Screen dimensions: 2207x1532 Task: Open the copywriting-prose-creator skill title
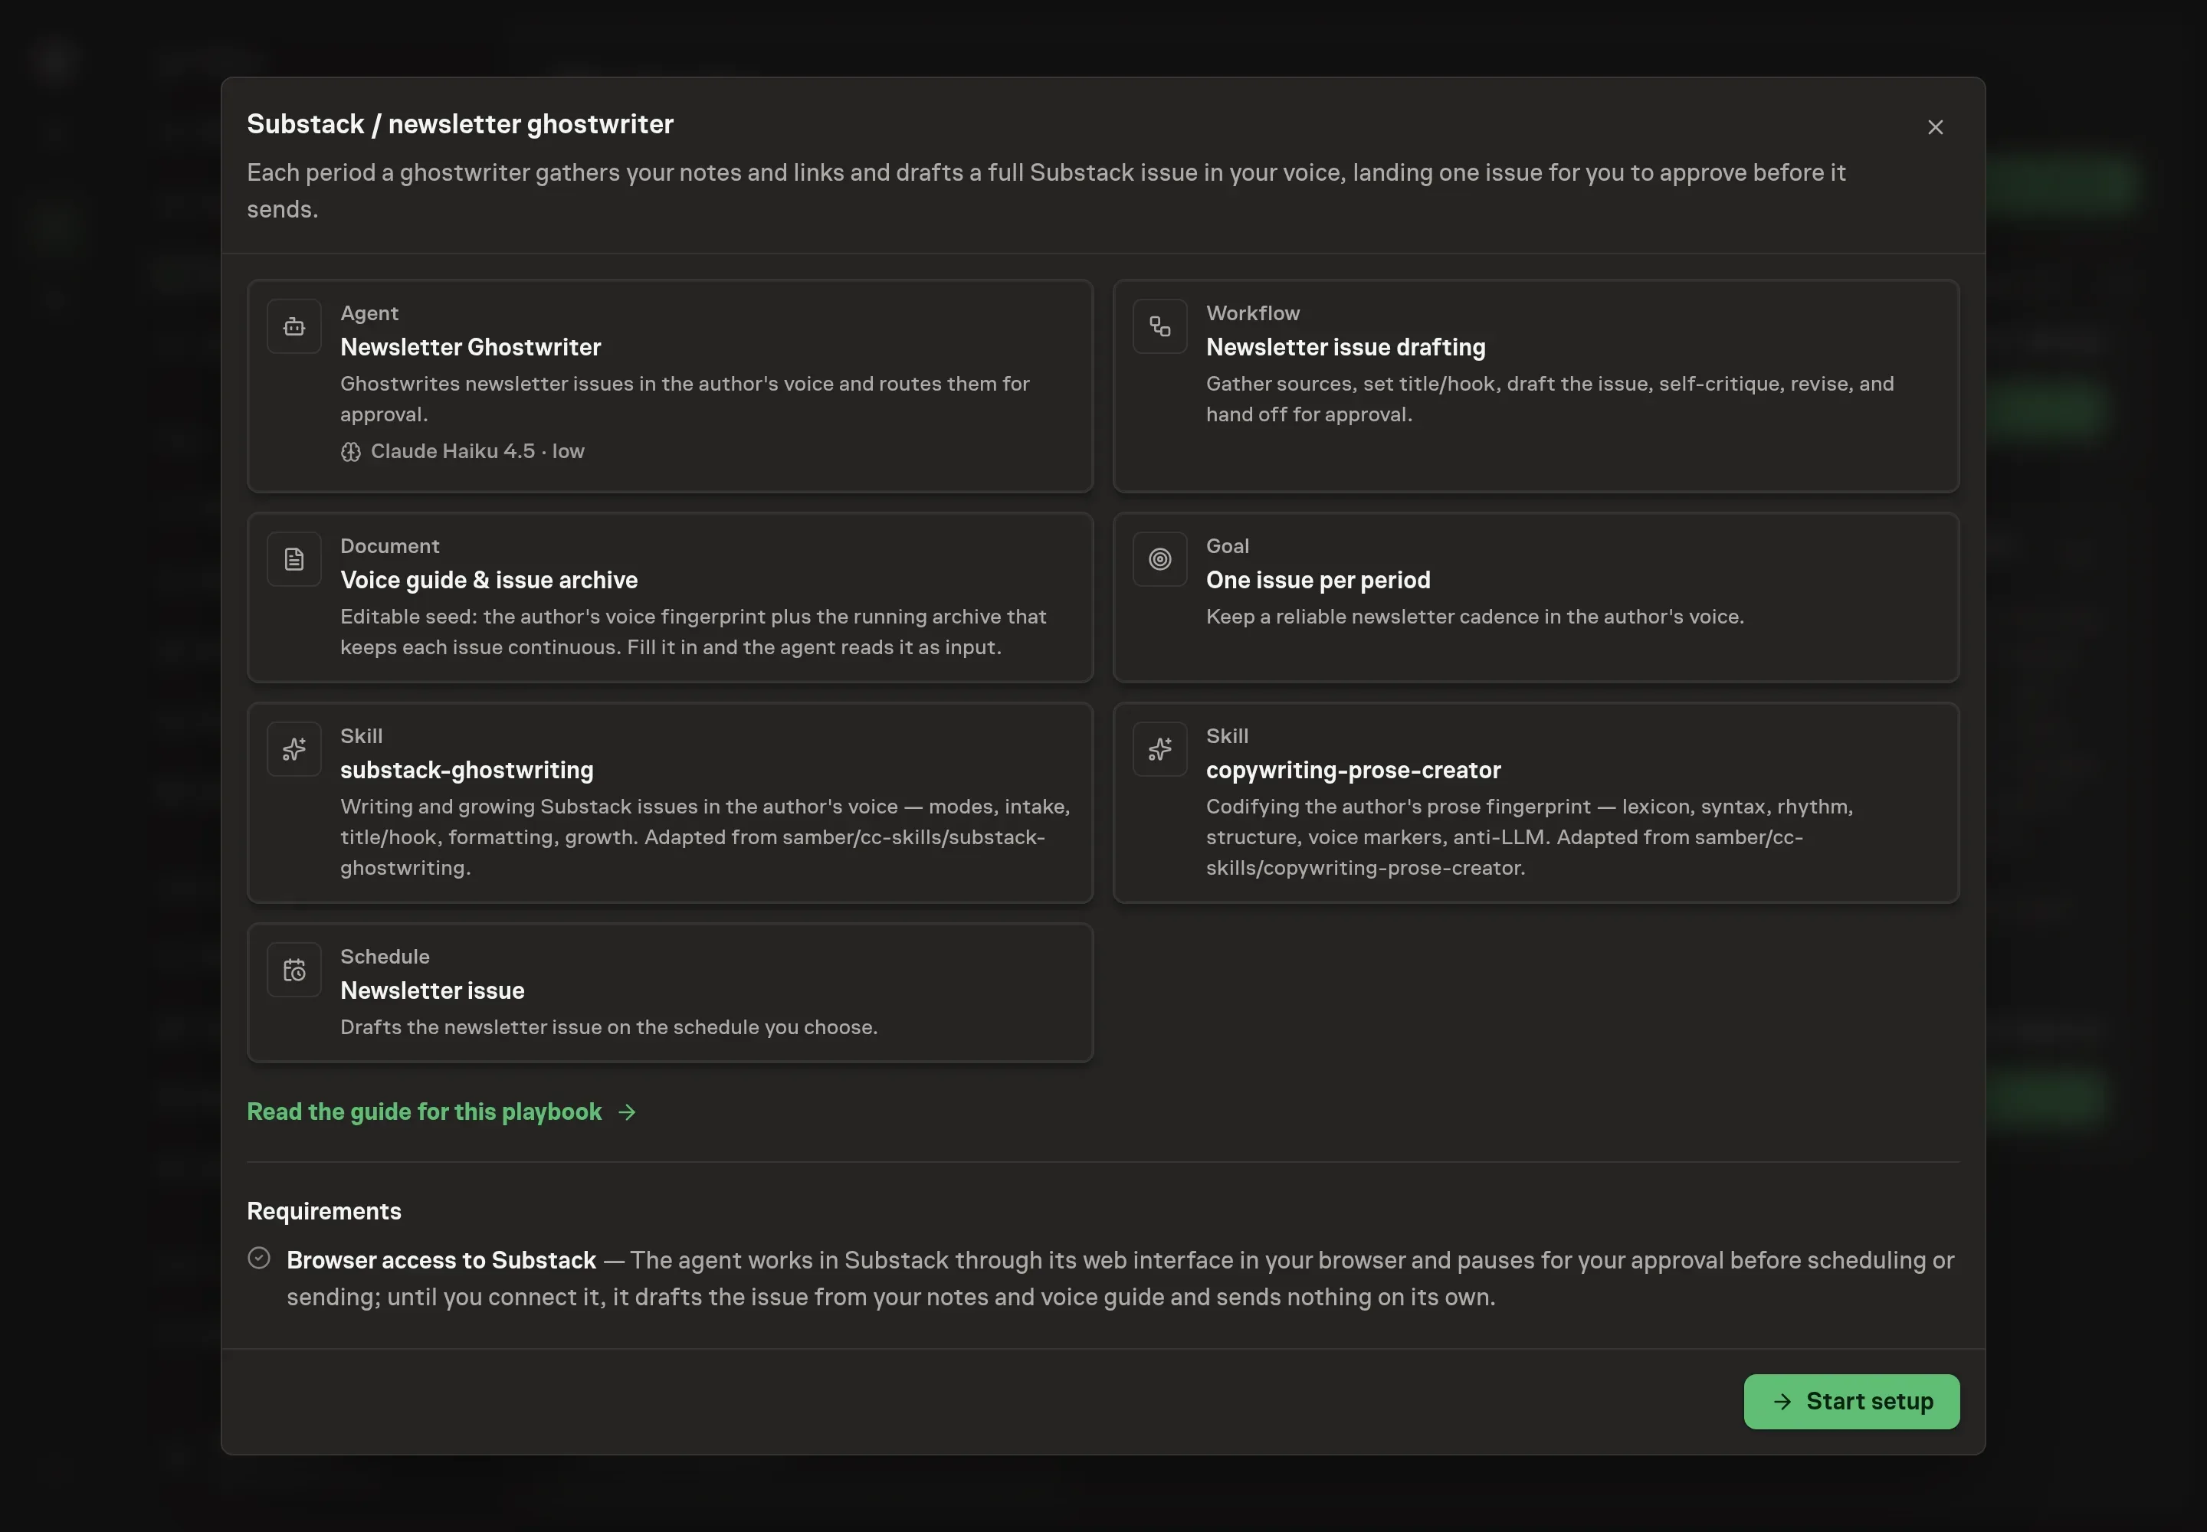point(1353,771)
